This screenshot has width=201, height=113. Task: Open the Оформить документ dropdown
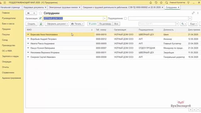click(x=57, y=24)
